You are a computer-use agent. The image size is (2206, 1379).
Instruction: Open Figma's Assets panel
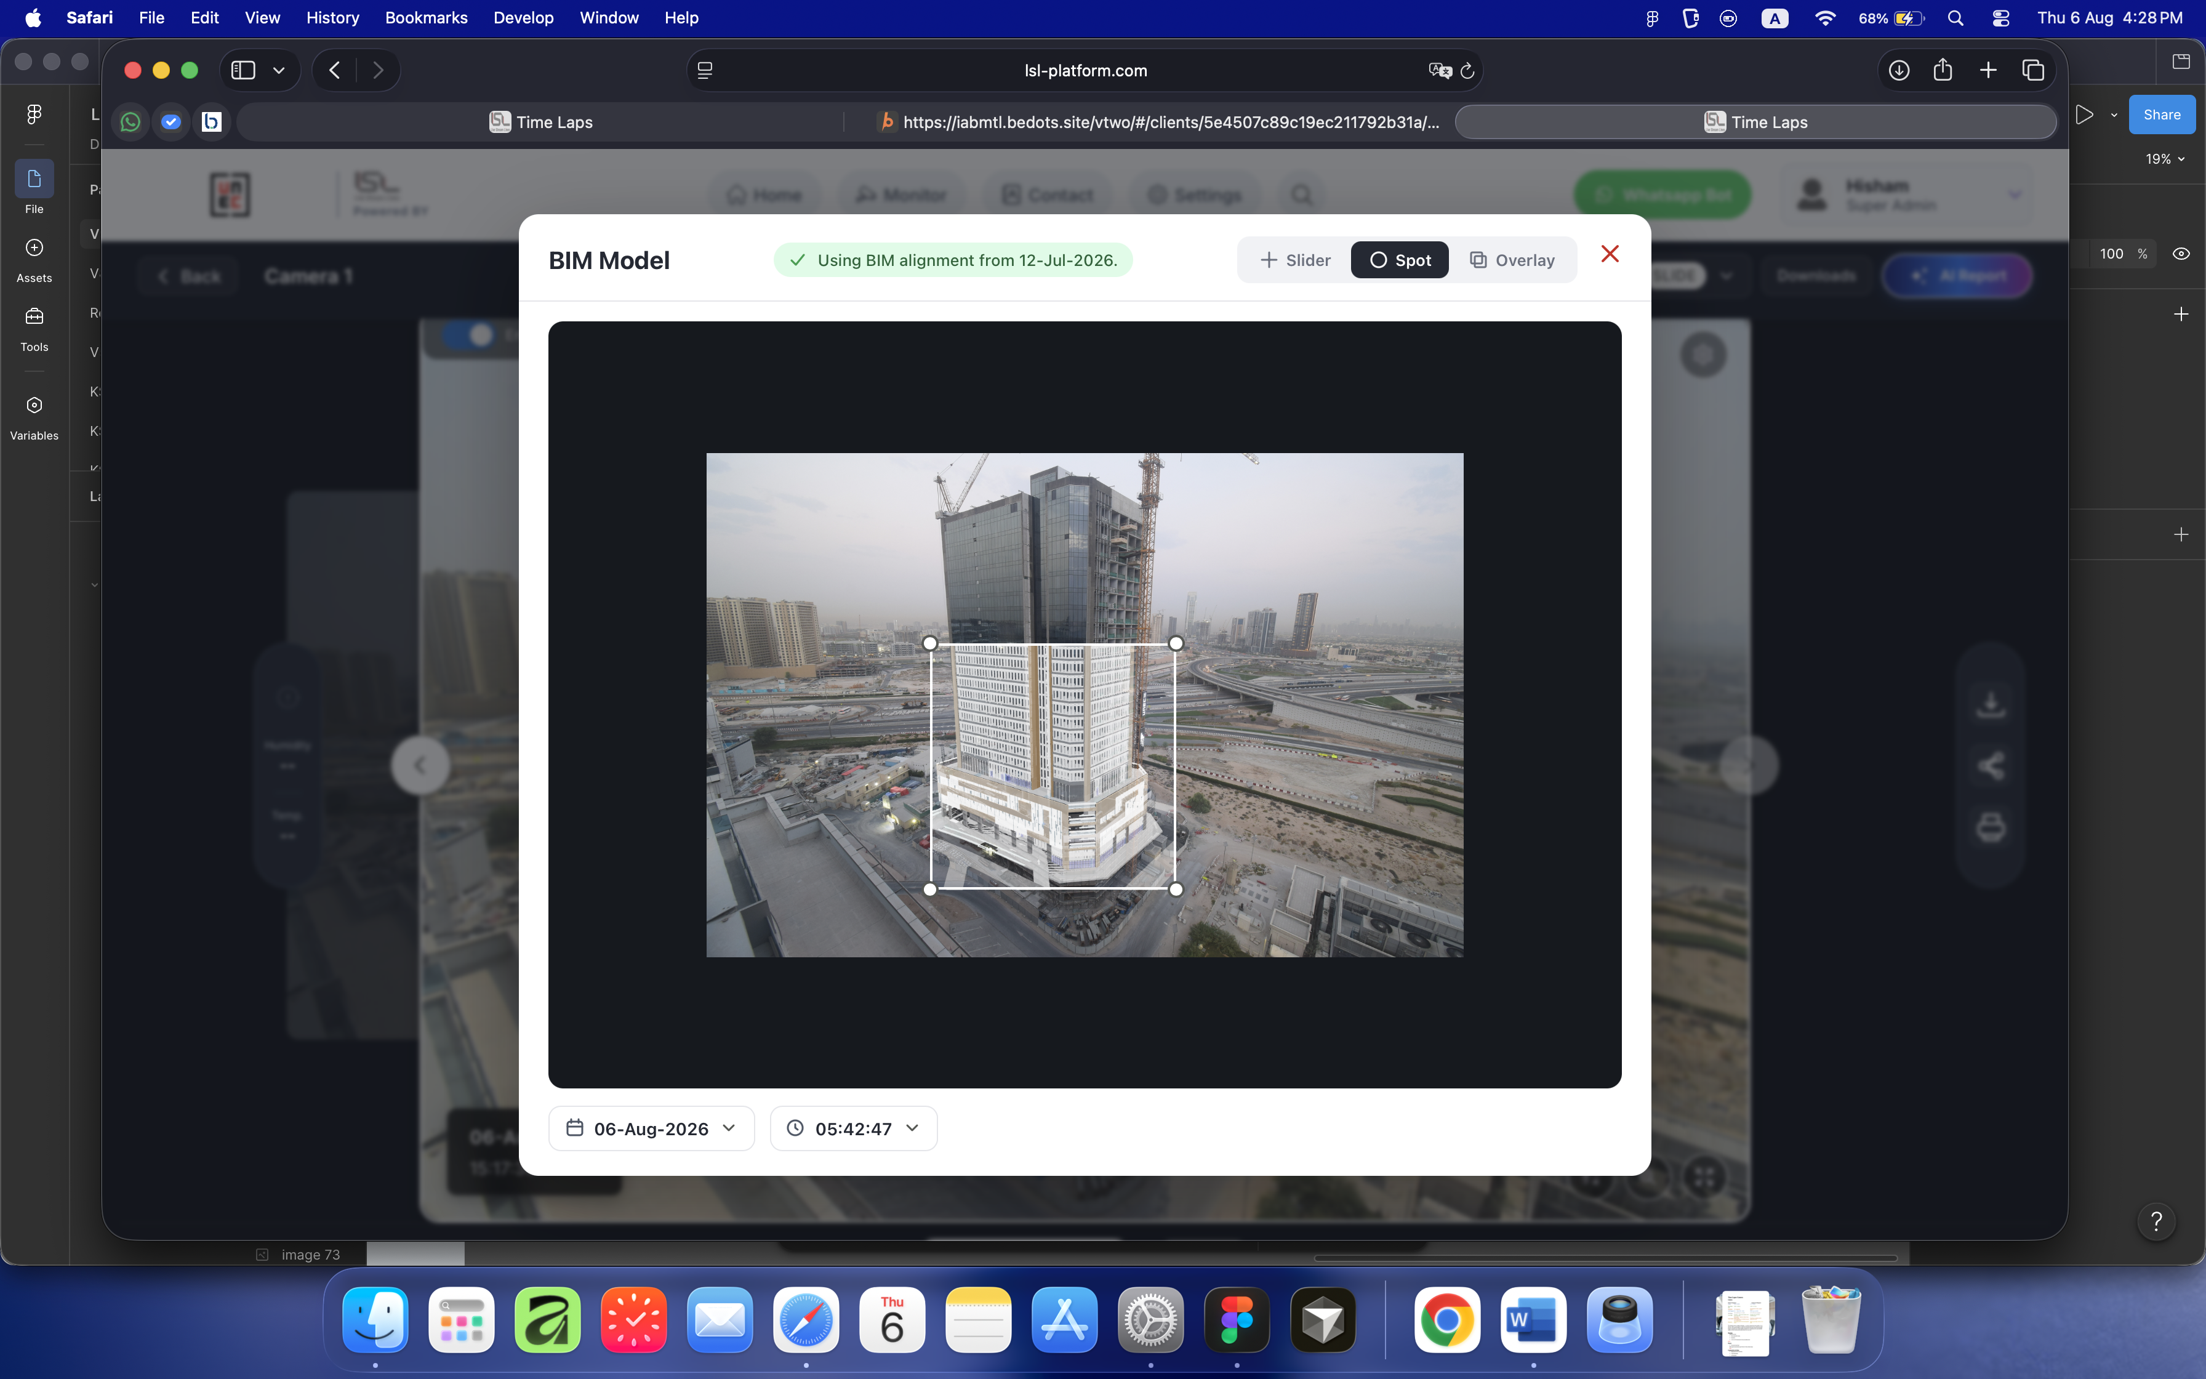[x=34, y=260]
